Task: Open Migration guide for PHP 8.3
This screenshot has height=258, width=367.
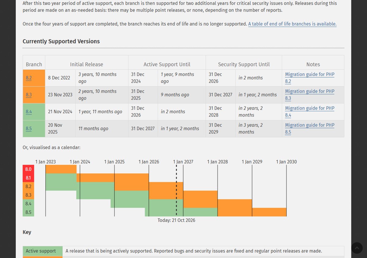Action: [x=310, y=95]
